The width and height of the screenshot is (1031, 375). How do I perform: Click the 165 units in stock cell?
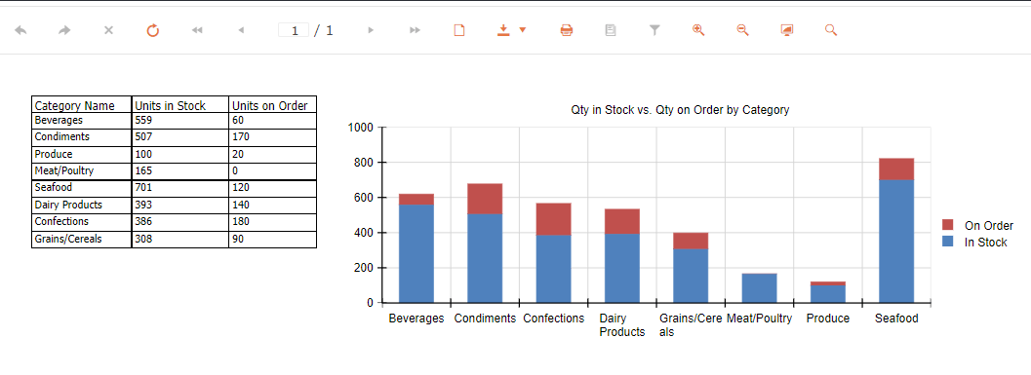pos(180,171)
